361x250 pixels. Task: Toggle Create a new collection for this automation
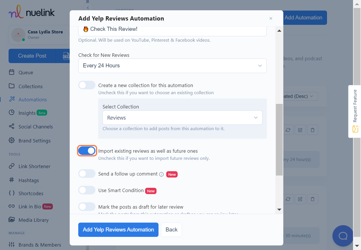(87, 85)
